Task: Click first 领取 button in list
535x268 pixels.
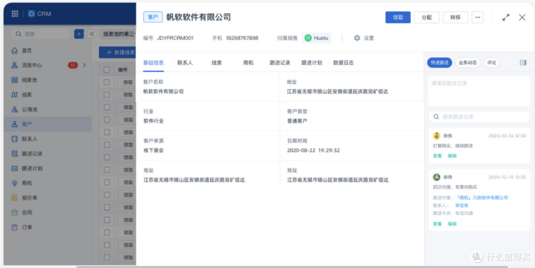Action: tap(128, 82)
